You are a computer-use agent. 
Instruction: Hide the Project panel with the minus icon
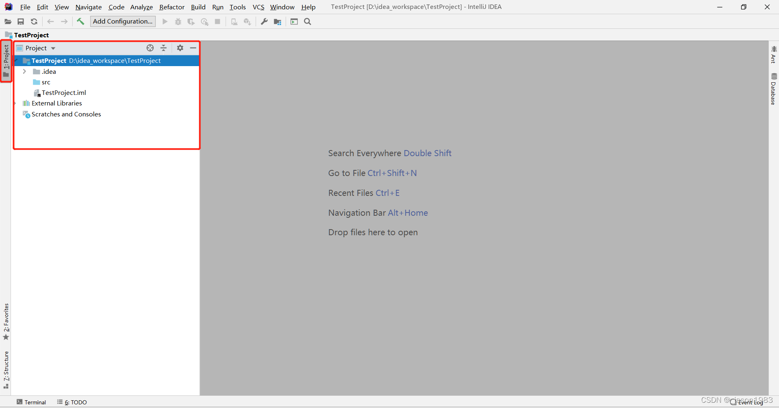[x=193, y=48]
